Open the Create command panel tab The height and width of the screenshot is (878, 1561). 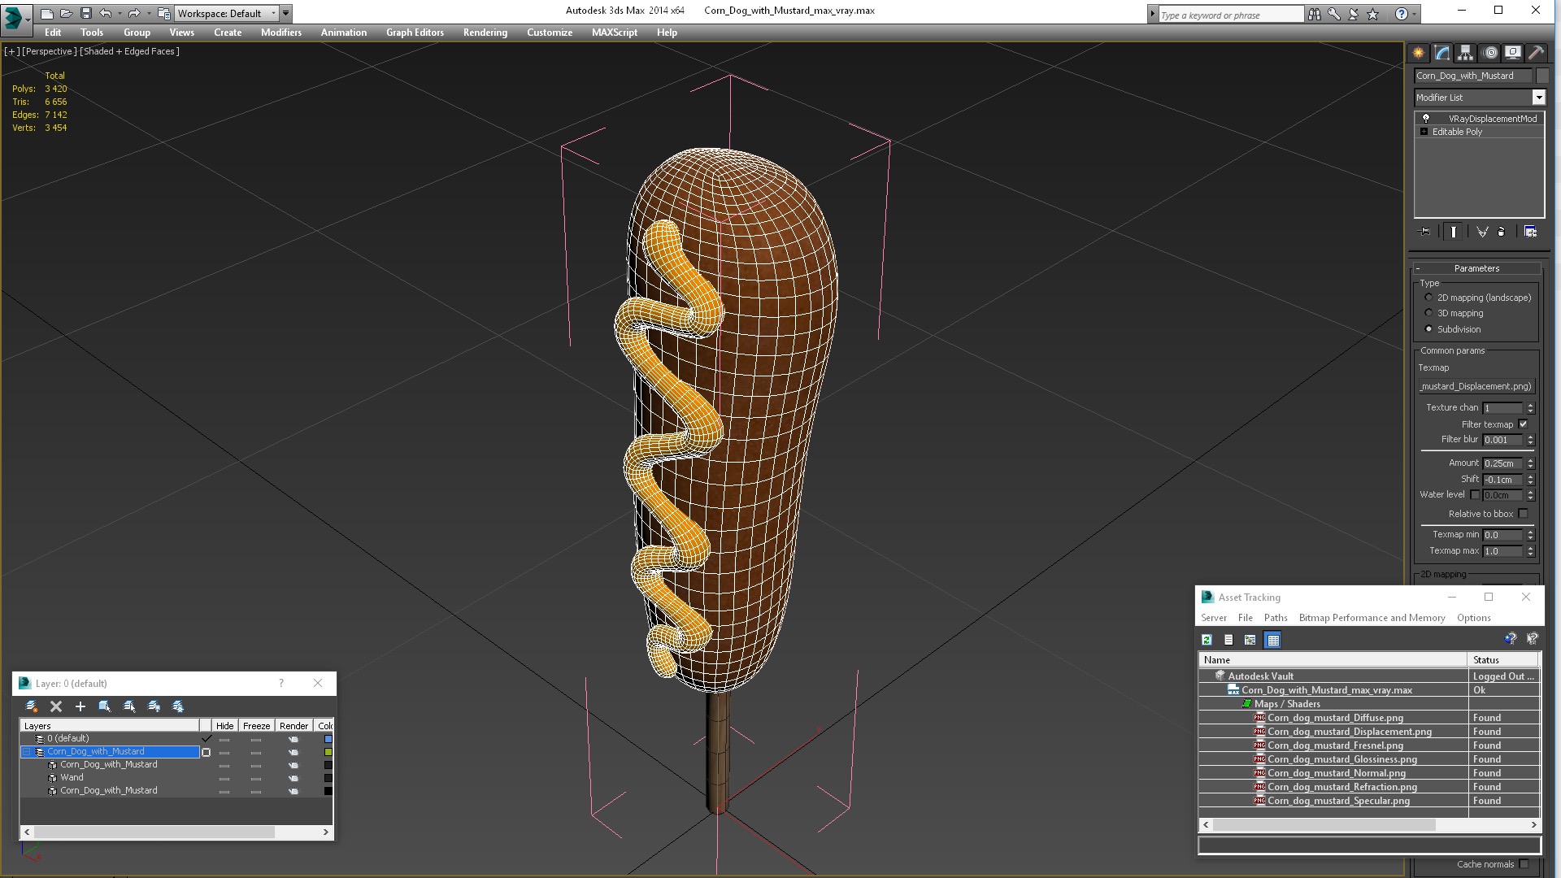tap(1418, 53)
